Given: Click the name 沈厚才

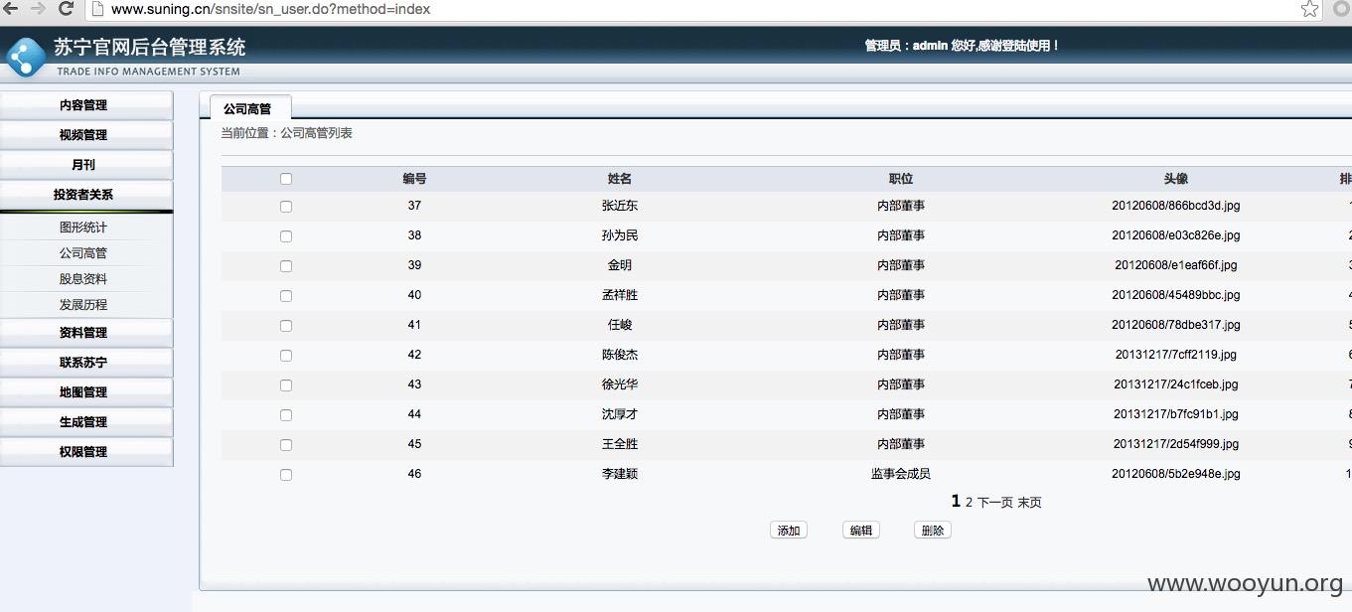Looking at the screenshot, I should point(620,414).
